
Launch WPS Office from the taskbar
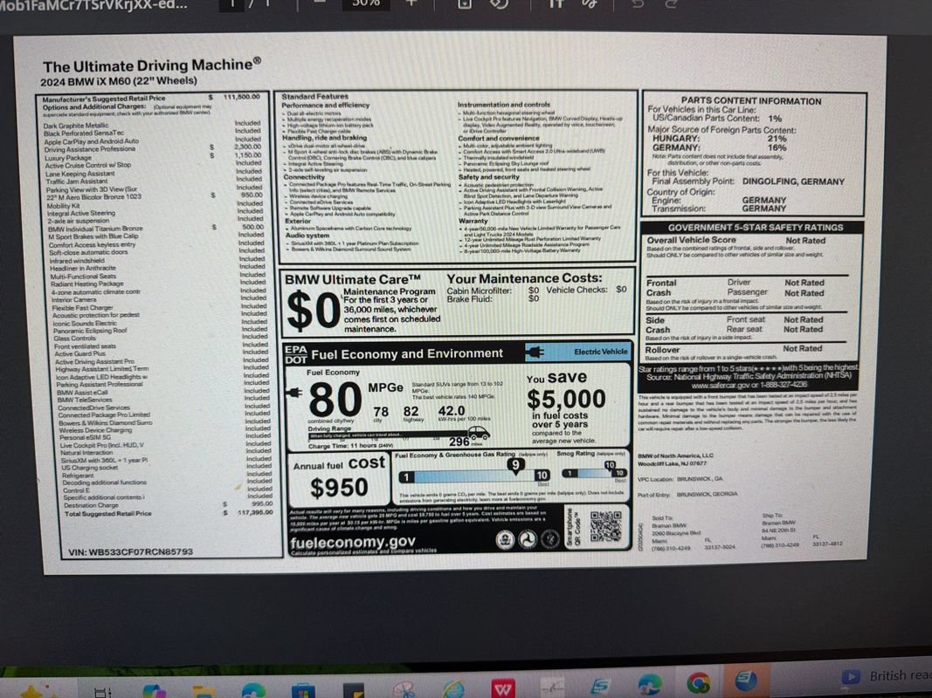503,688
